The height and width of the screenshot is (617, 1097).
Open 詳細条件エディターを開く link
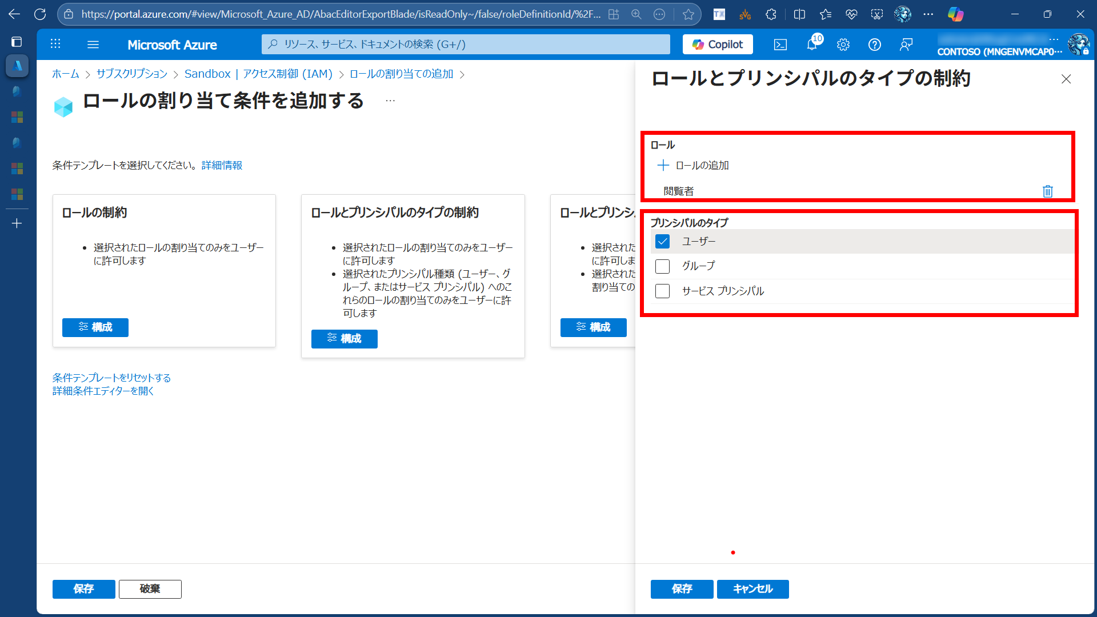(x=103, y=391)
